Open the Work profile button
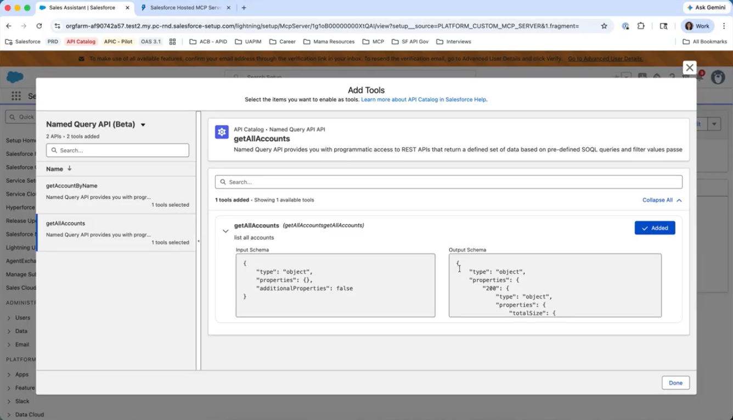The image size is (733, 420). [x=697, y=26]
